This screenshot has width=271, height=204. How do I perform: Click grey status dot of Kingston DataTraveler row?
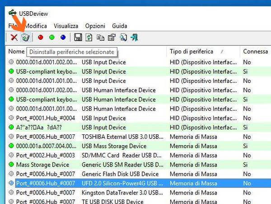pos(11,192)
